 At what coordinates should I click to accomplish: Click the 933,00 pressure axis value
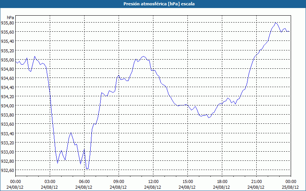pos(7,152)
